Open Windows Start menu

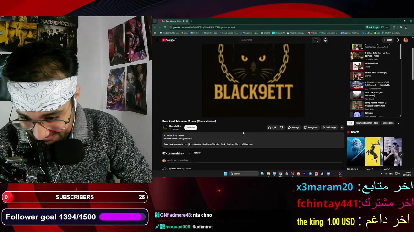(225, 174)
